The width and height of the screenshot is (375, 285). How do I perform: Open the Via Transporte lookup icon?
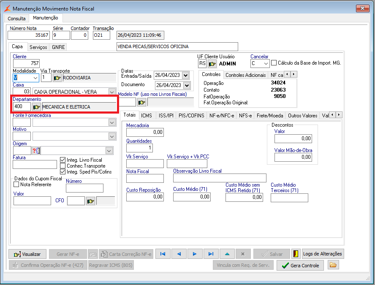pyautogui.click(x=57, y=78)
